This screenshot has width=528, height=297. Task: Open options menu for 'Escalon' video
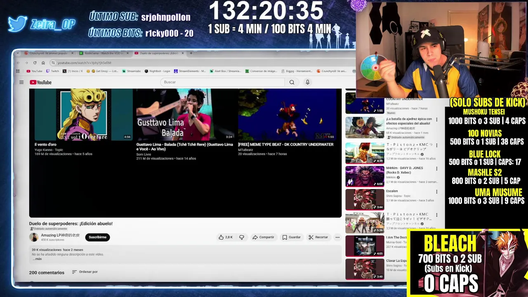437,192
